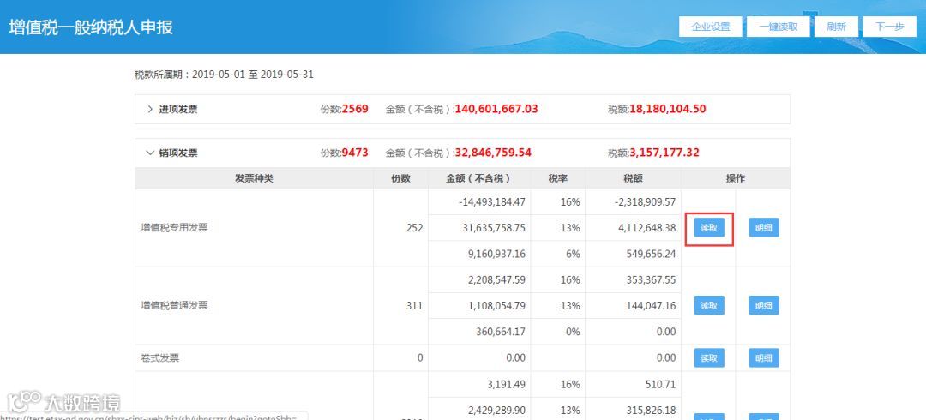
Task: Click the amount 31,635,758.75
Action: click(494, 228)
